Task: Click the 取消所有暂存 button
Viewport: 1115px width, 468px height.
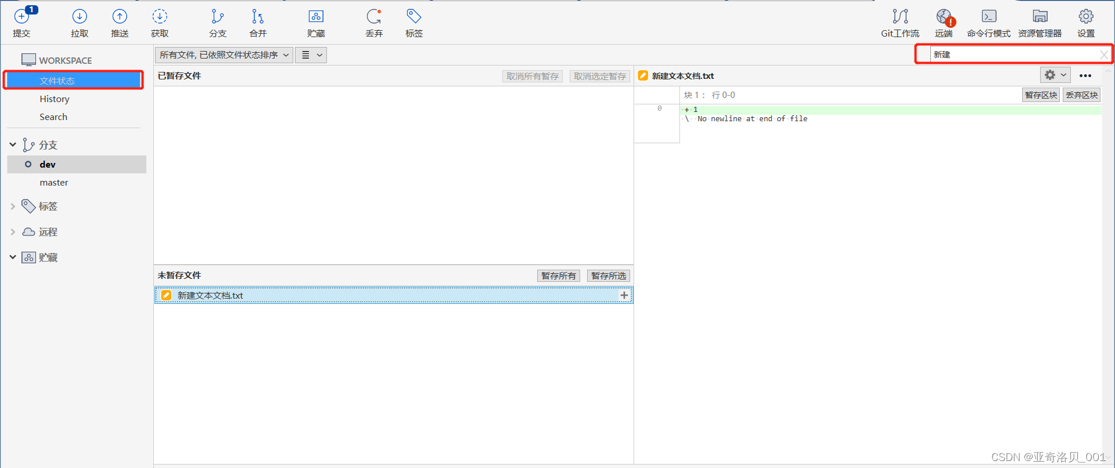Action: [x=533, y=76]
